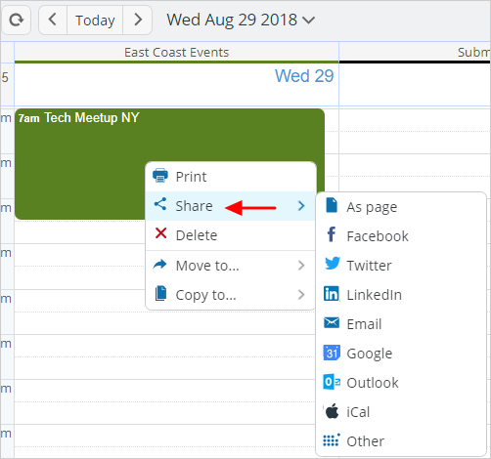Share event As page
The image size is (491, 459).
pyautogui.click(x=401, y=207)
